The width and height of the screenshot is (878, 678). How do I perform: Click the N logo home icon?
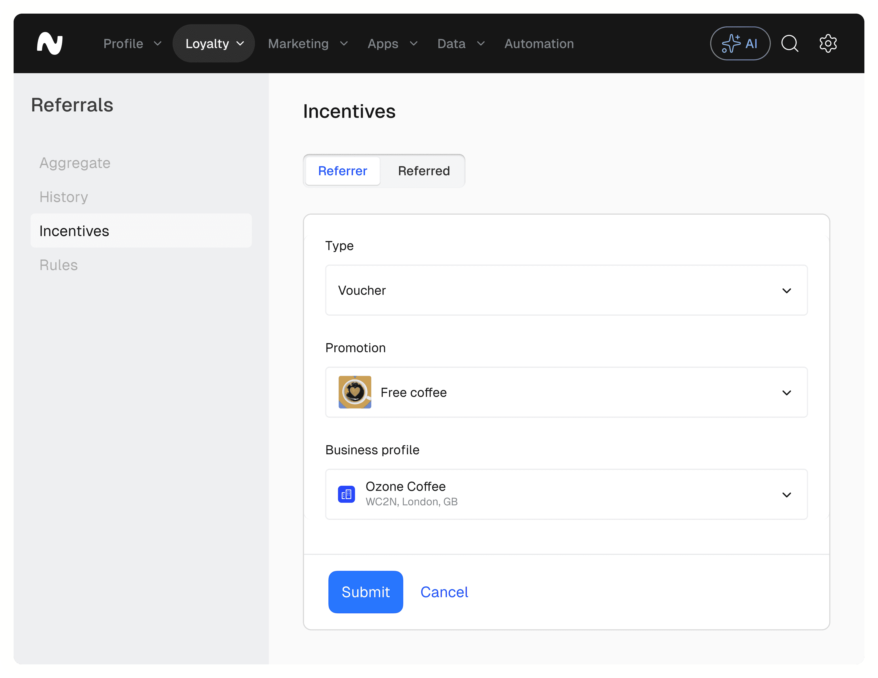click(x=50, y=43)
